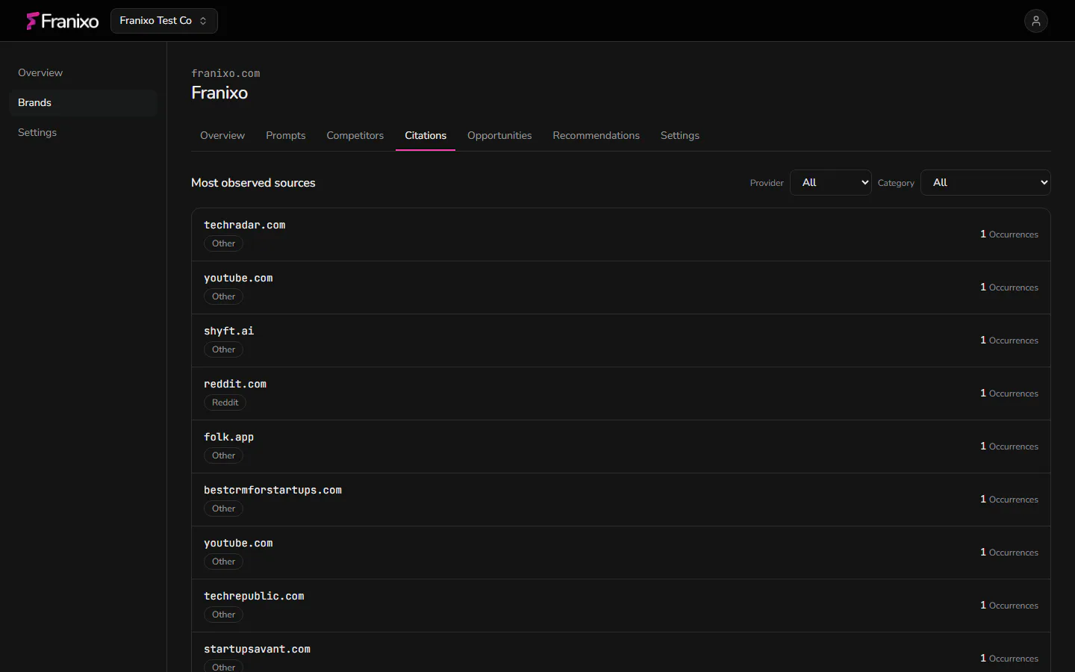
Task: Open the user profile avatar menu
Action: pyautogui.click(x=1036, y=21)
